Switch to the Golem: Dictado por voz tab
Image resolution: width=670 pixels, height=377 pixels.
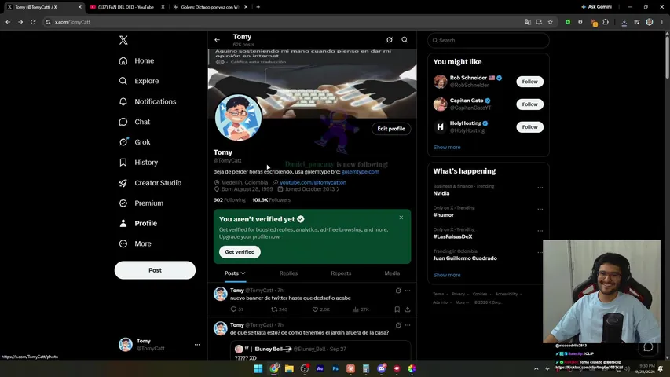[210, 7]
